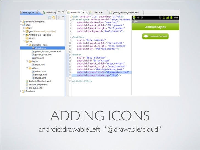This screenshot has height=150, width=200.
Task: Select the icon.png file
Action: tap(40, 58)
